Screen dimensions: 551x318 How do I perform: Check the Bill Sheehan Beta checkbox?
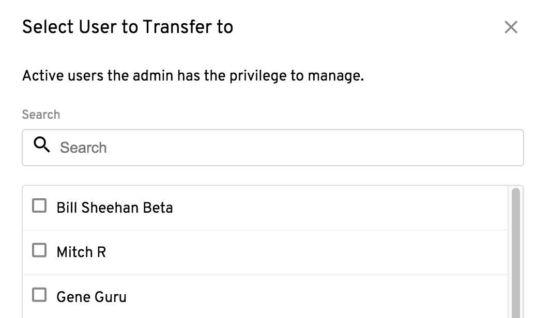click(x=39, y=205)
